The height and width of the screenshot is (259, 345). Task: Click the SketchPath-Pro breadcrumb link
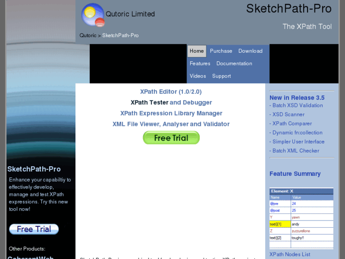pyautogui.click(x=121, y=35)
